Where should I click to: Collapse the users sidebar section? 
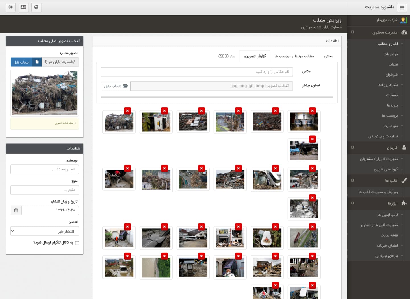click(x=352, y=147)
